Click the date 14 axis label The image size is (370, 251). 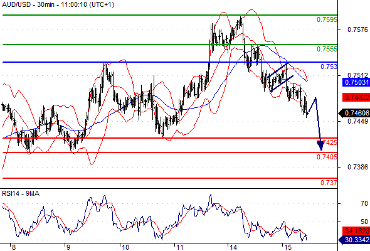(233, 247)
